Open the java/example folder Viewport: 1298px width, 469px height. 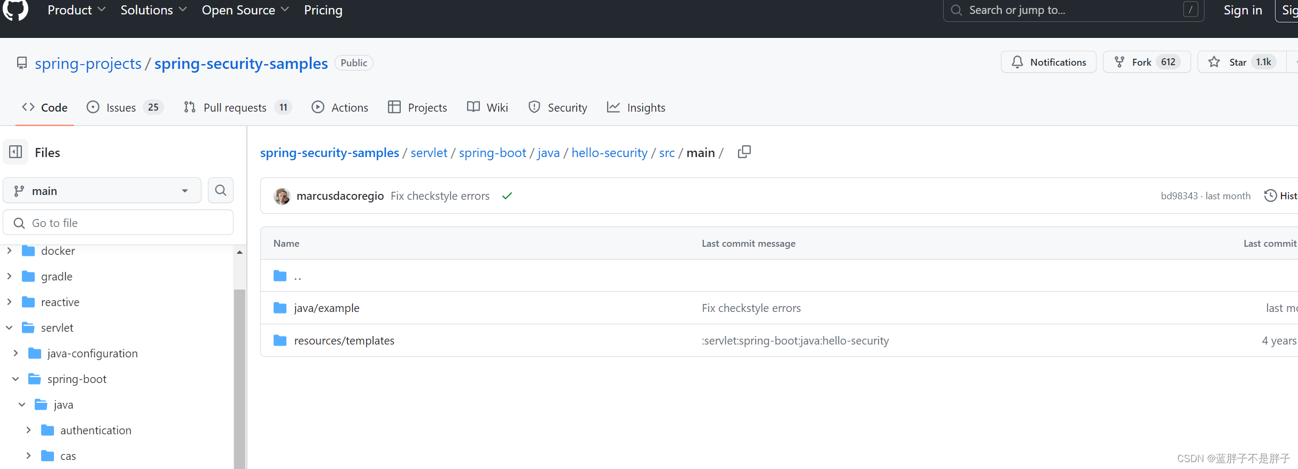pos(327,308)
